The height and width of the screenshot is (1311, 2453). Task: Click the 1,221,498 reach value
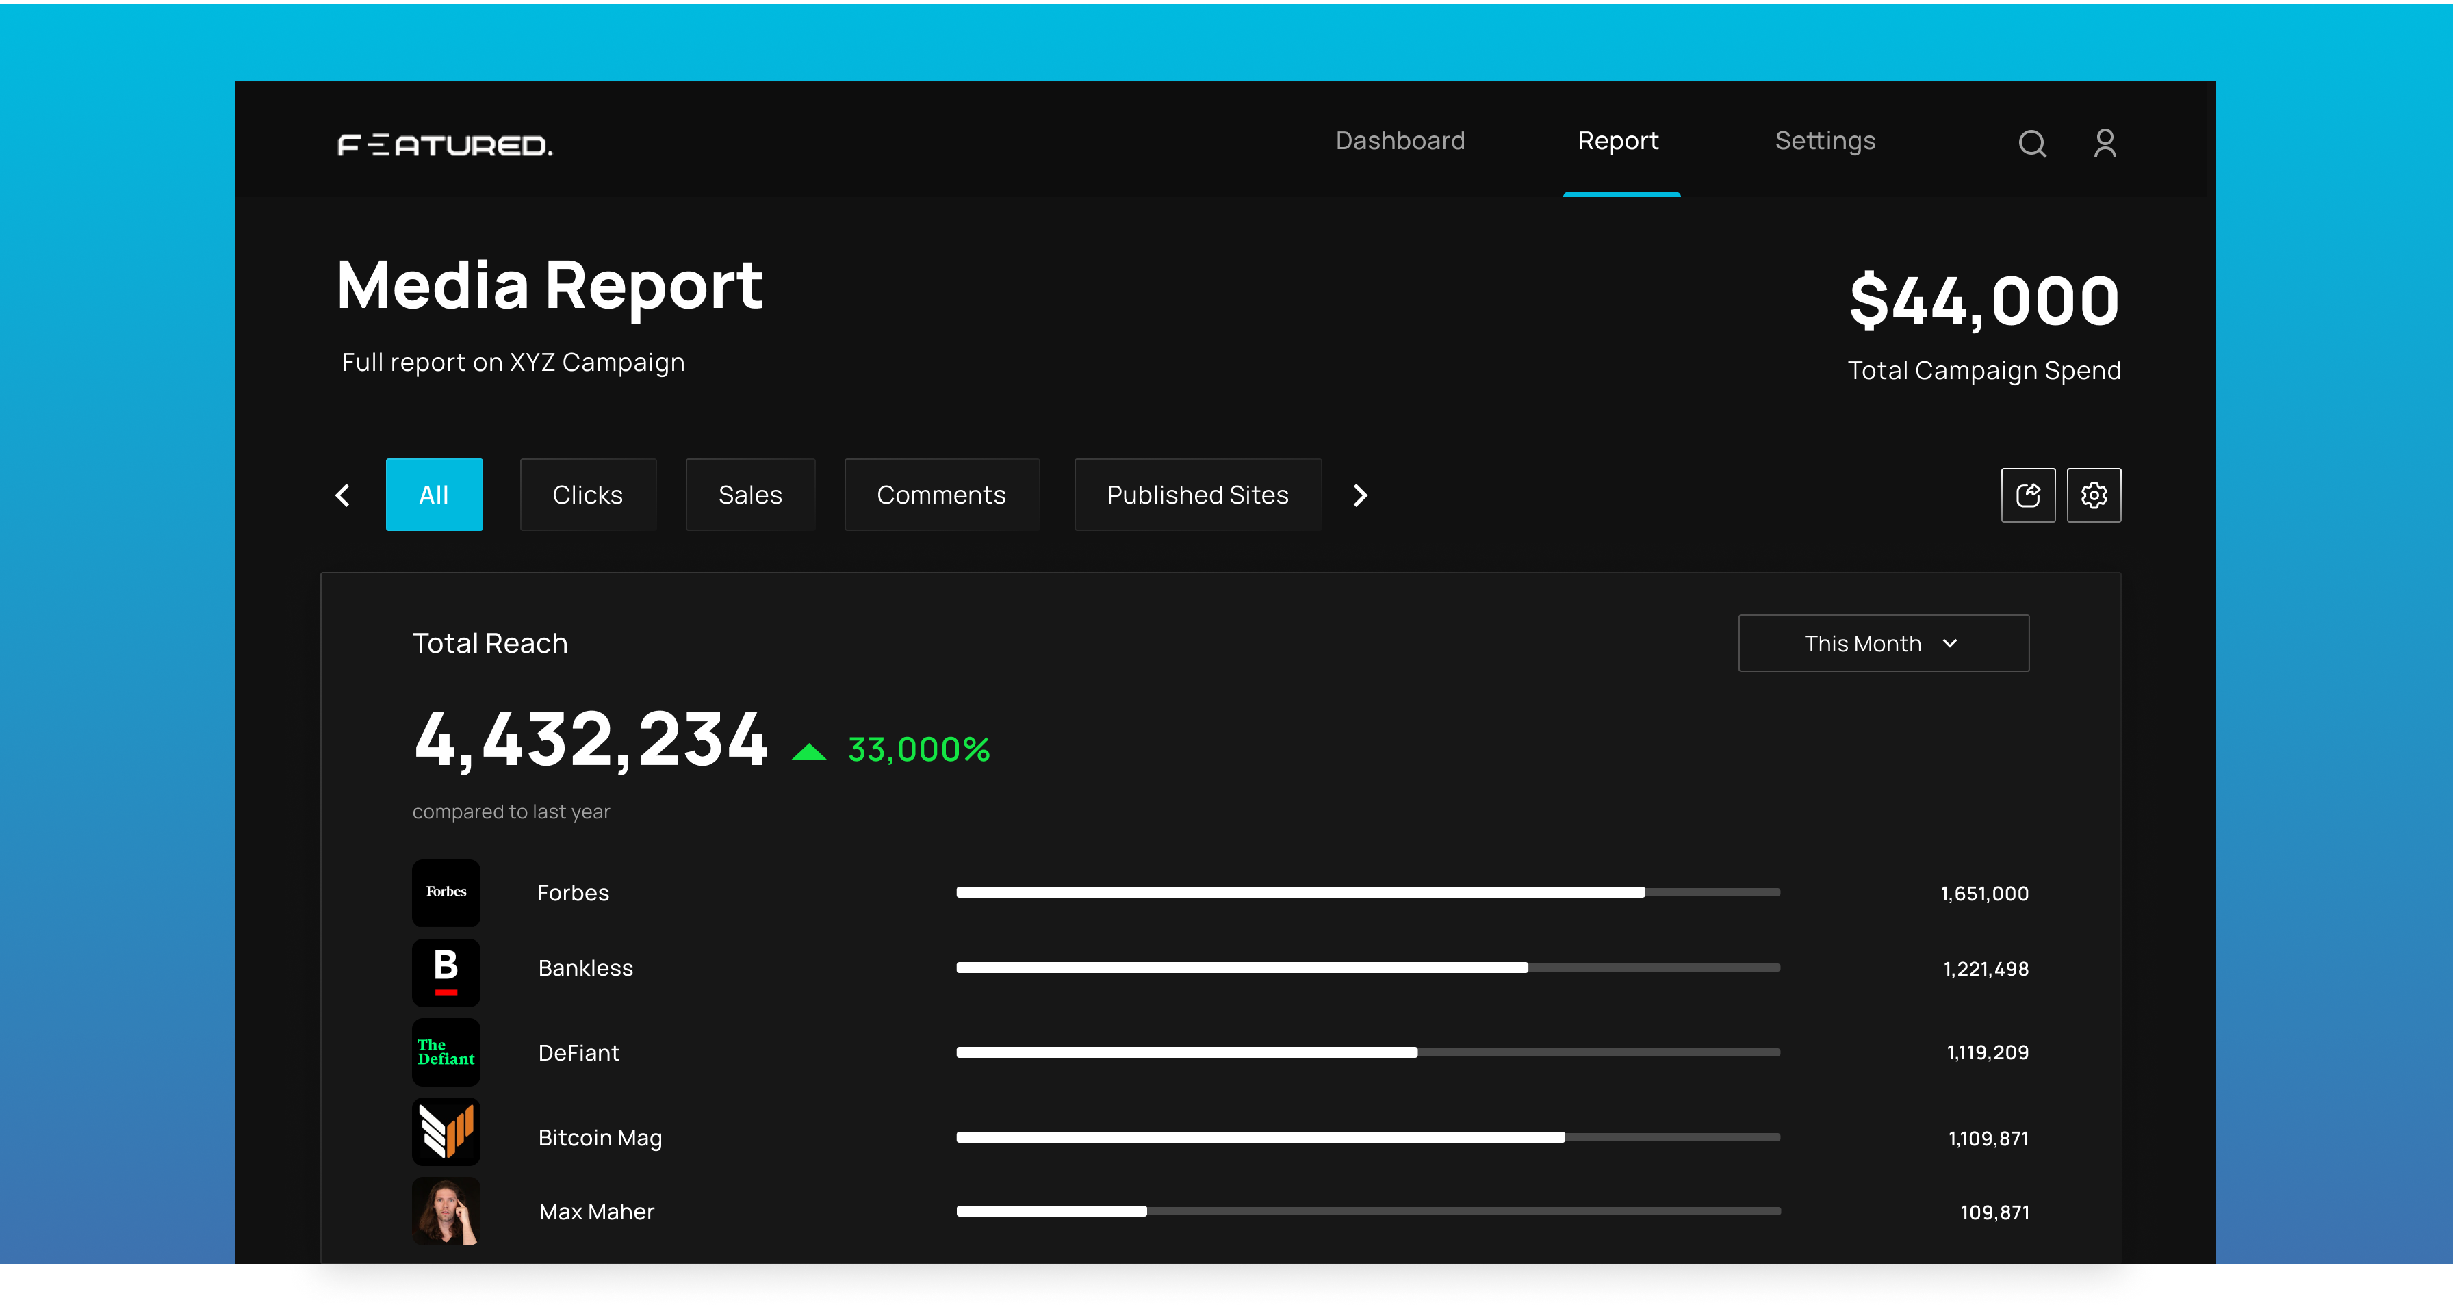[1986, 969]
